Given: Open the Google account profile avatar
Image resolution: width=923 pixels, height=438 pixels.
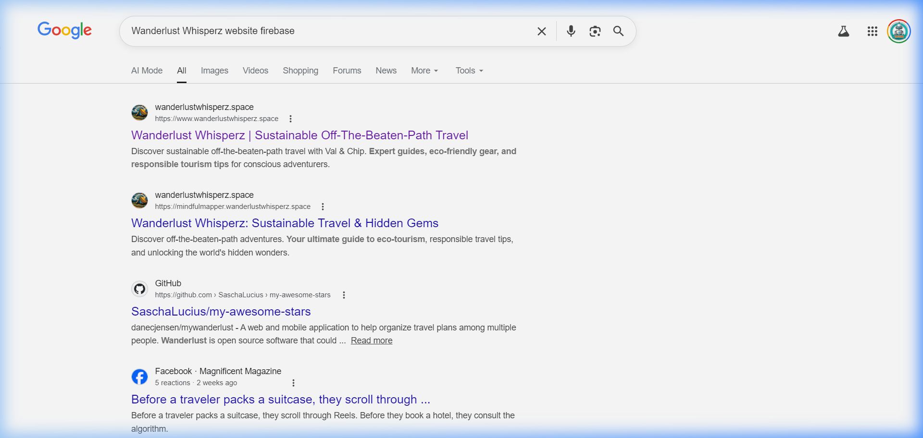Looking at the screenshot, I should [x=898, y=32].
